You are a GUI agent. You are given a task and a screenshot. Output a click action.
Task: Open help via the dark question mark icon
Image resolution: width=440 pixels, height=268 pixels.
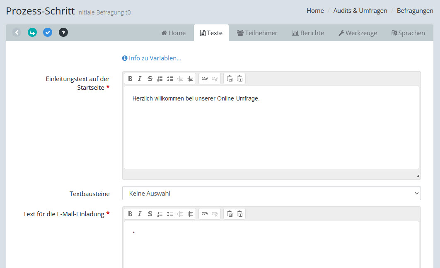63,32
